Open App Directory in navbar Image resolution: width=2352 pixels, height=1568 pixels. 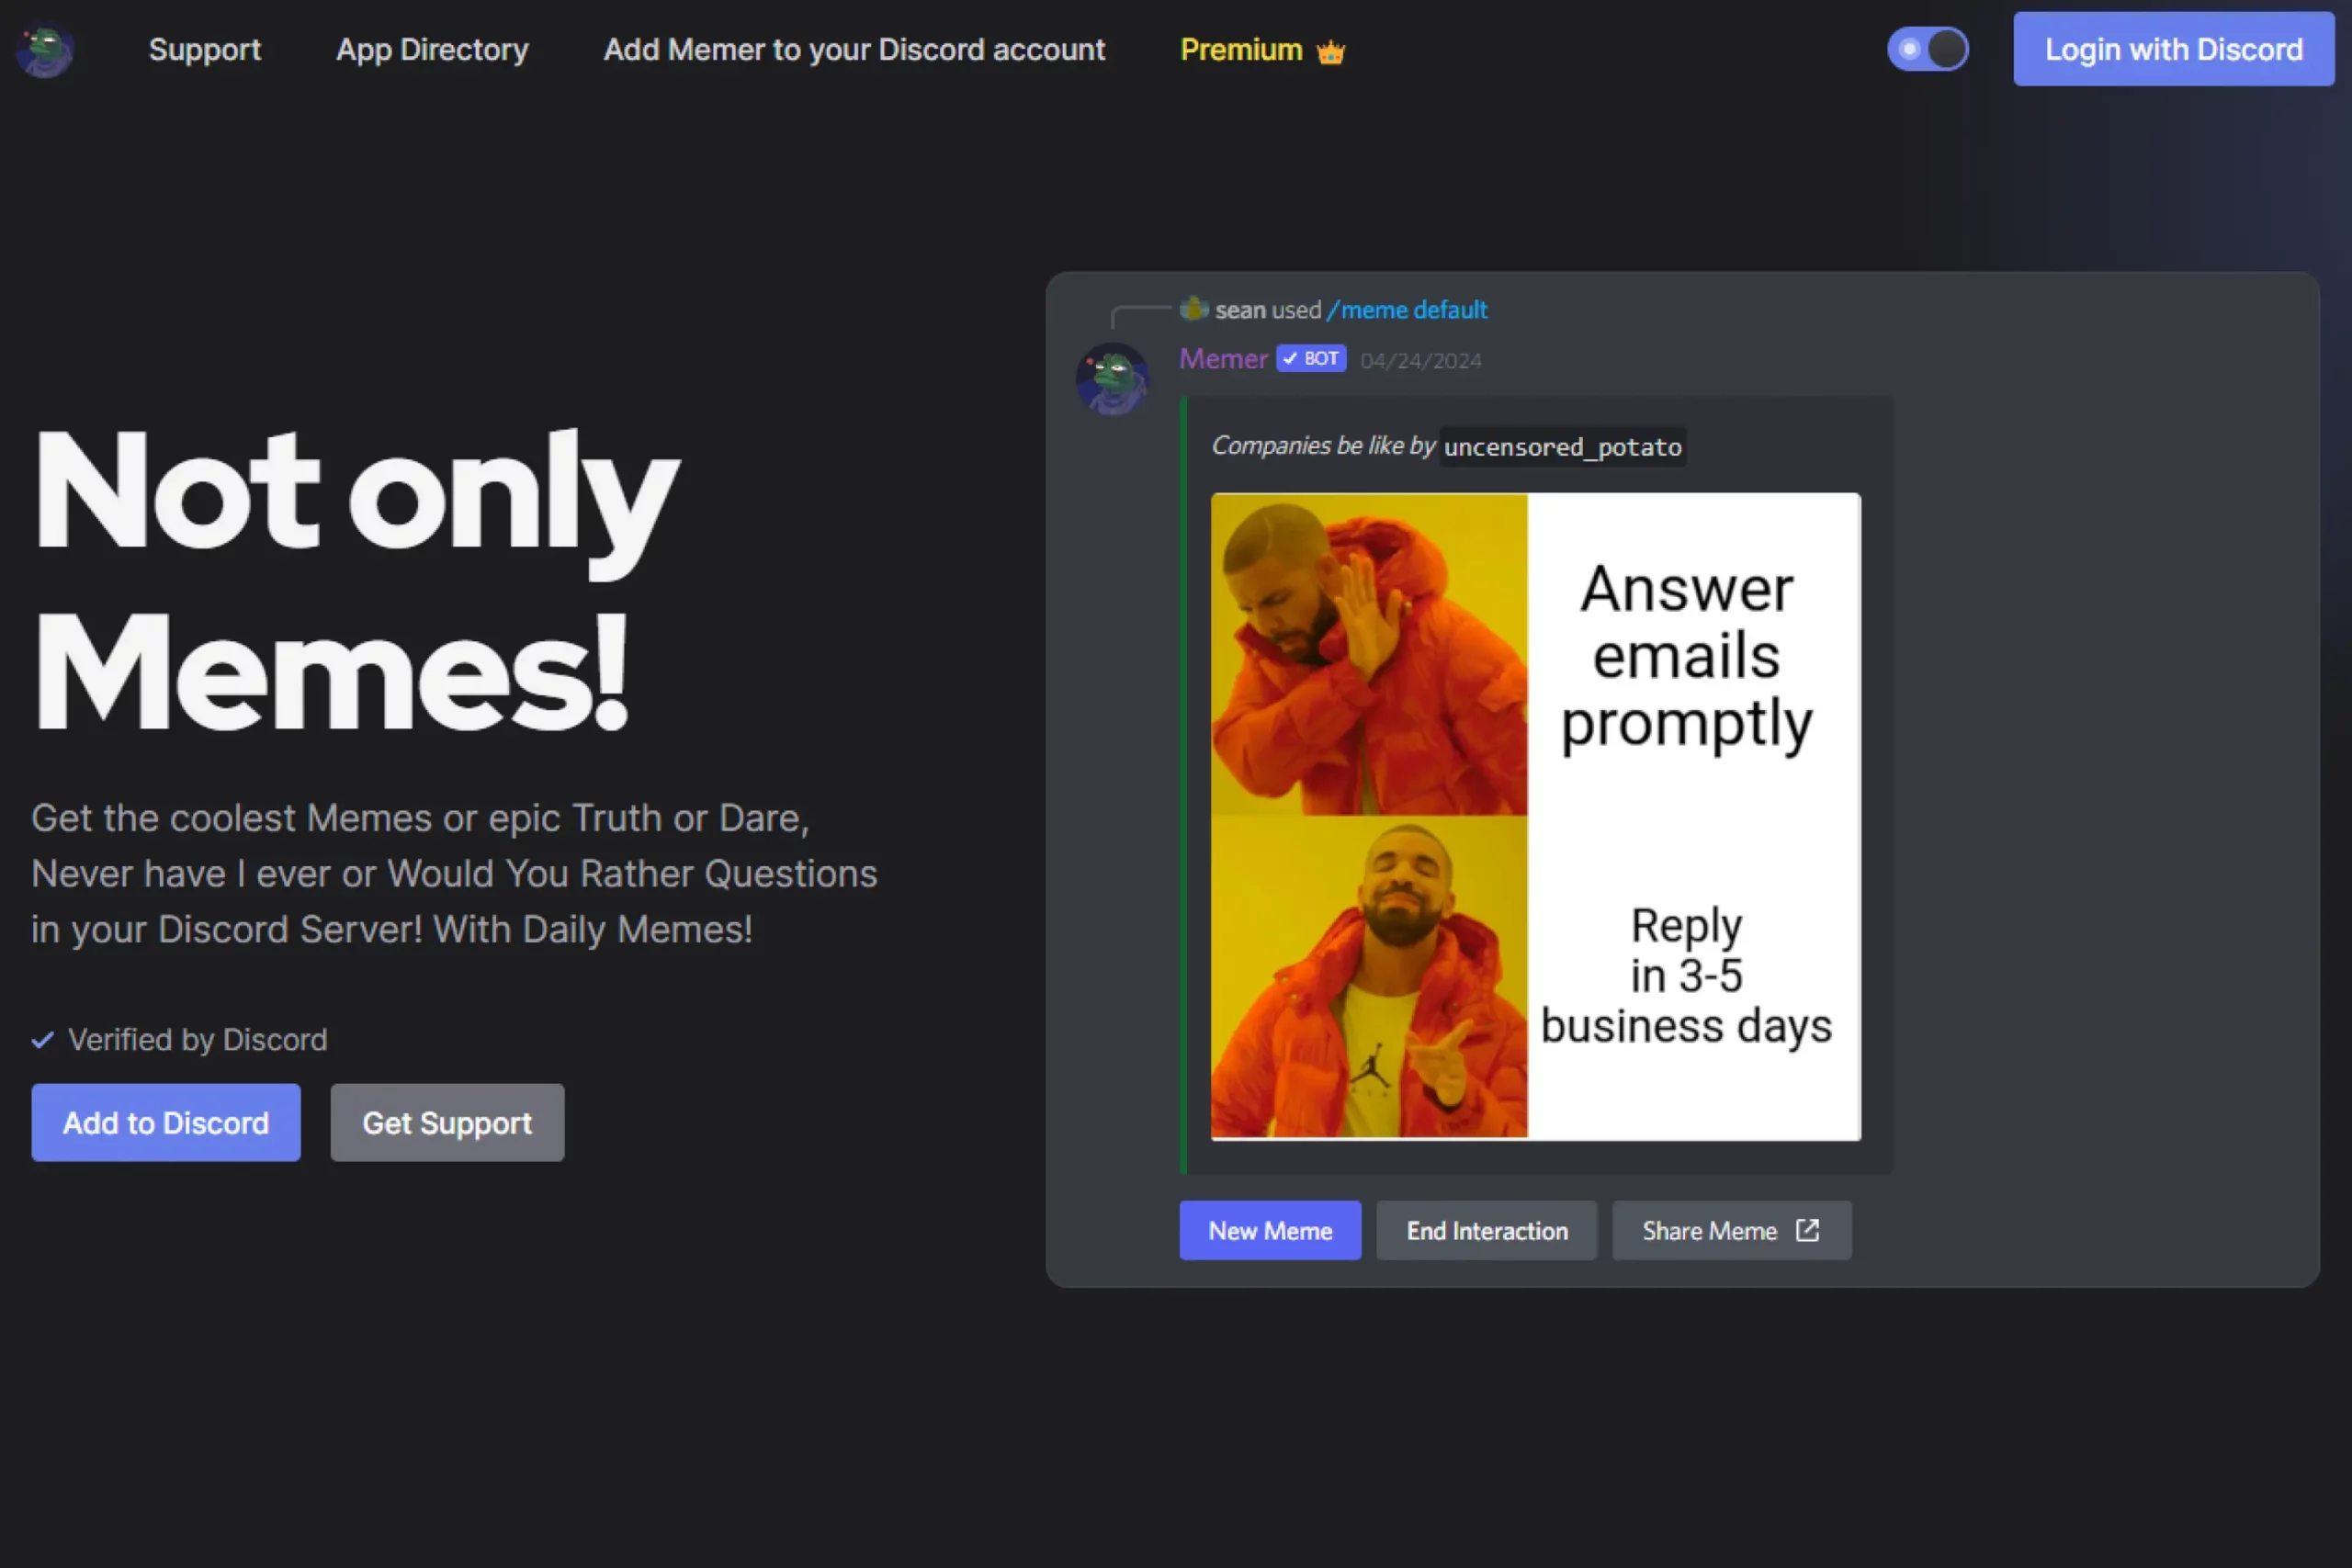432,49
